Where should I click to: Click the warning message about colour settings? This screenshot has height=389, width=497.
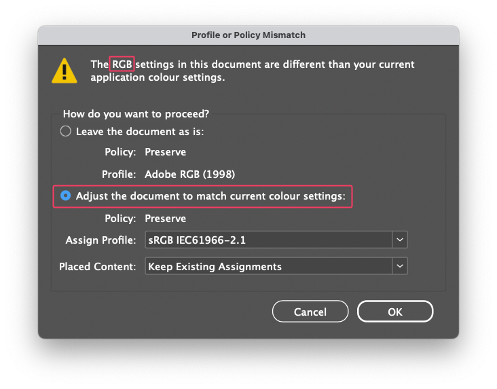point(253,71)
